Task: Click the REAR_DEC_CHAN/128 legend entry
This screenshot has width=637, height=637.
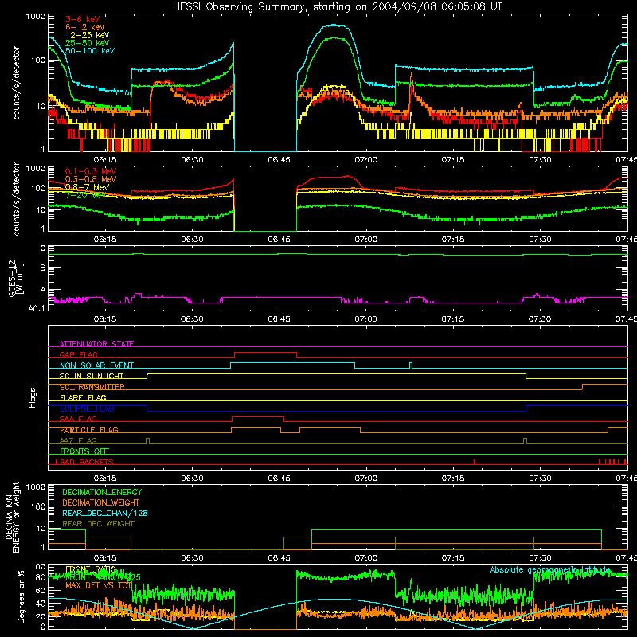Action: click(x=105, y=513)
